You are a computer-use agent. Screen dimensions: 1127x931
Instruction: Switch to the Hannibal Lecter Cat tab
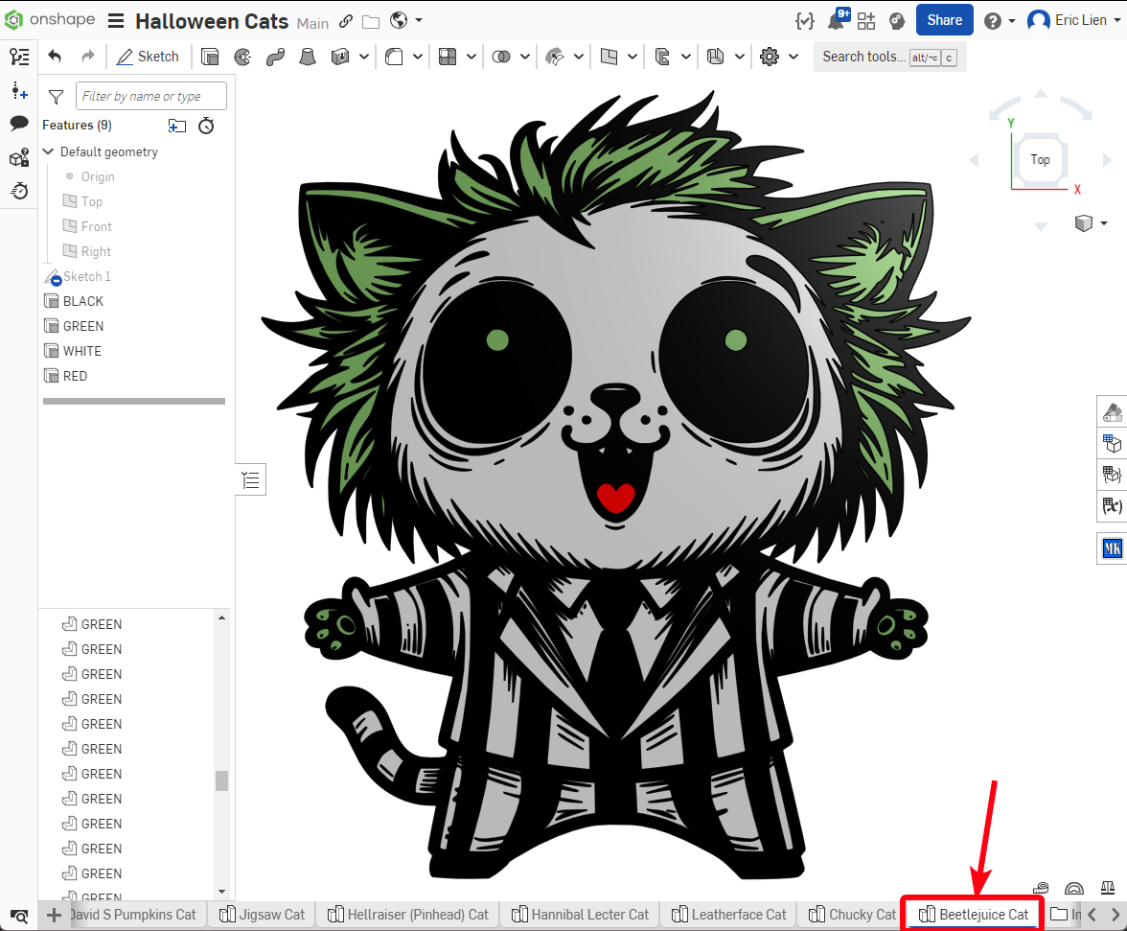(580, 915)
